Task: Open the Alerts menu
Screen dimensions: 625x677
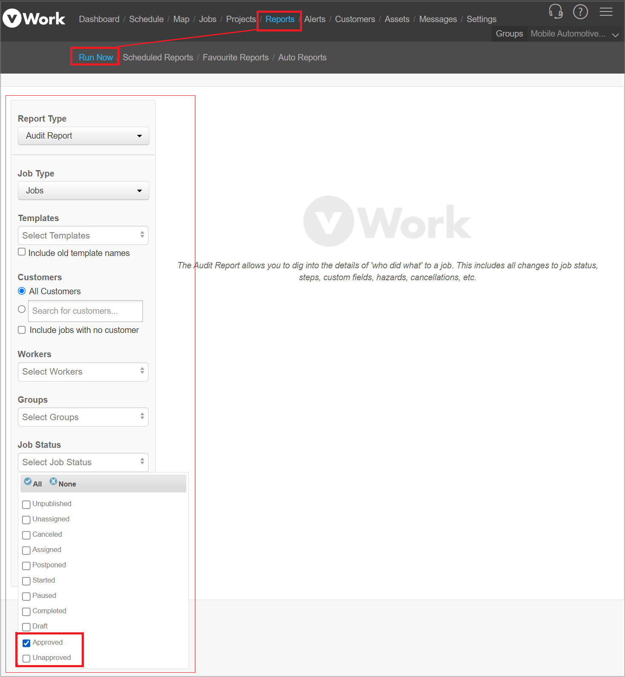Action: (x=315, y=19)
